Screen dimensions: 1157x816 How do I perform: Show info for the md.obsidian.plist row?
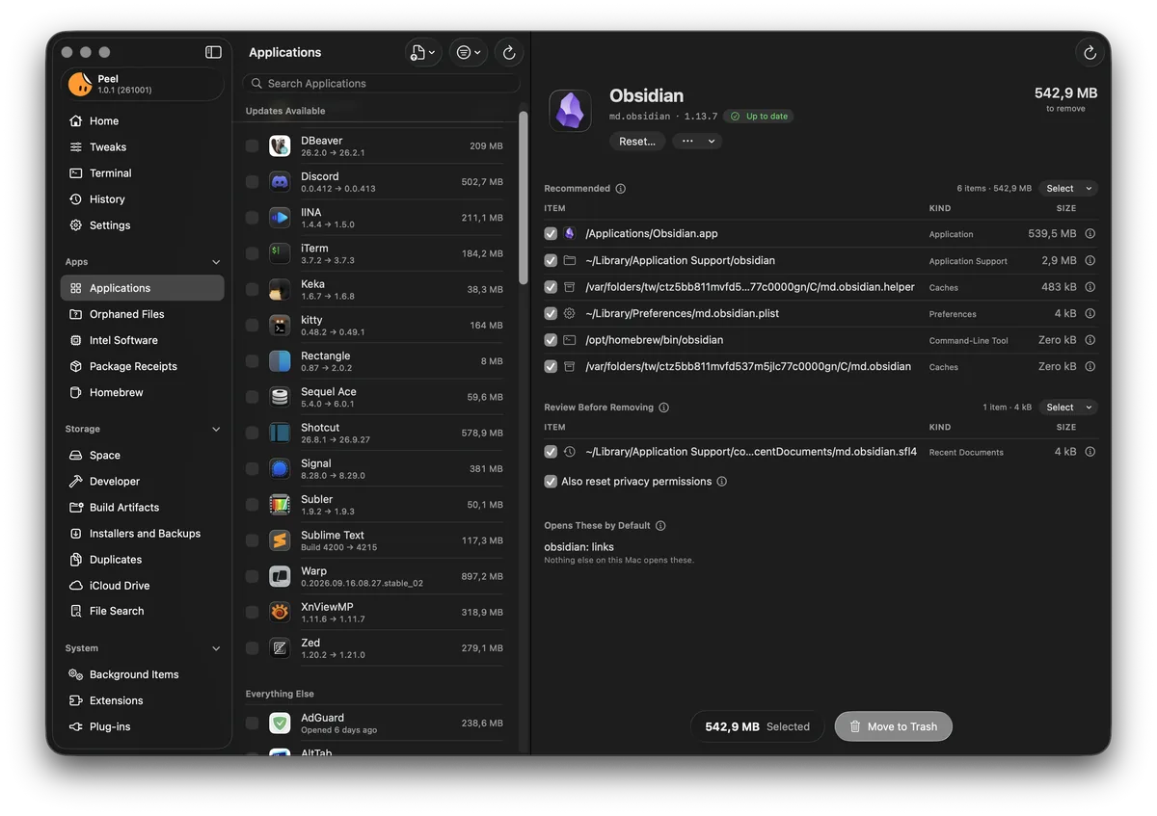(x=1090, y=313)
